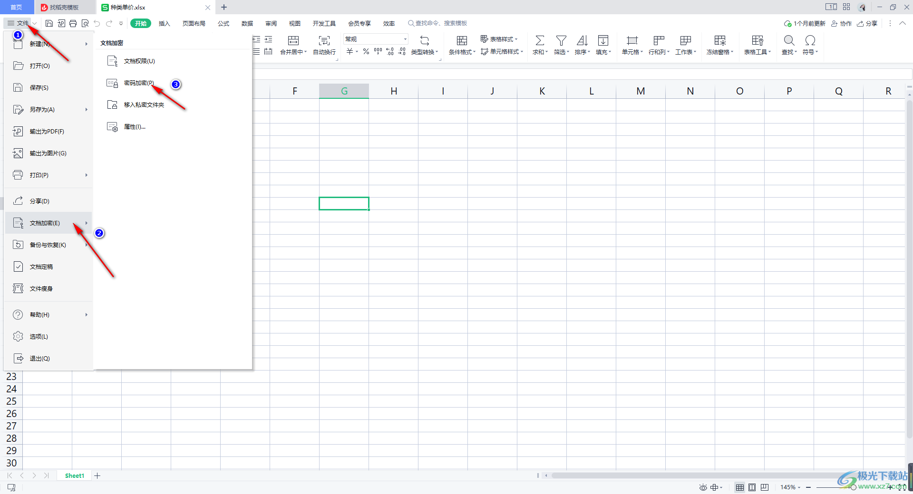Viewport: 913px width, 494px height.
Task: Click the Worksheet (工作表) icon
Action: [x=685, y=40]
